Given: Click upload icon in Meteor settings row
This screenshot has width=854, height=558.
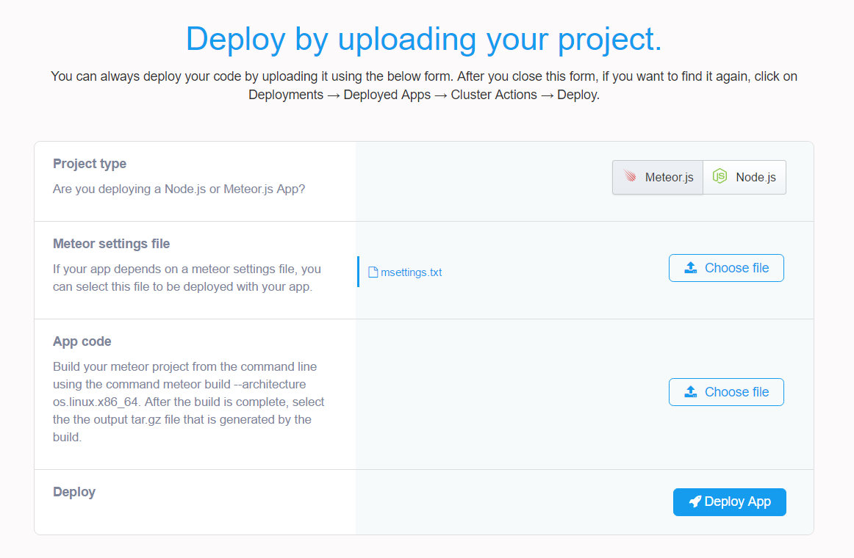Looking at the screenshot, I should tap(691, 267).
